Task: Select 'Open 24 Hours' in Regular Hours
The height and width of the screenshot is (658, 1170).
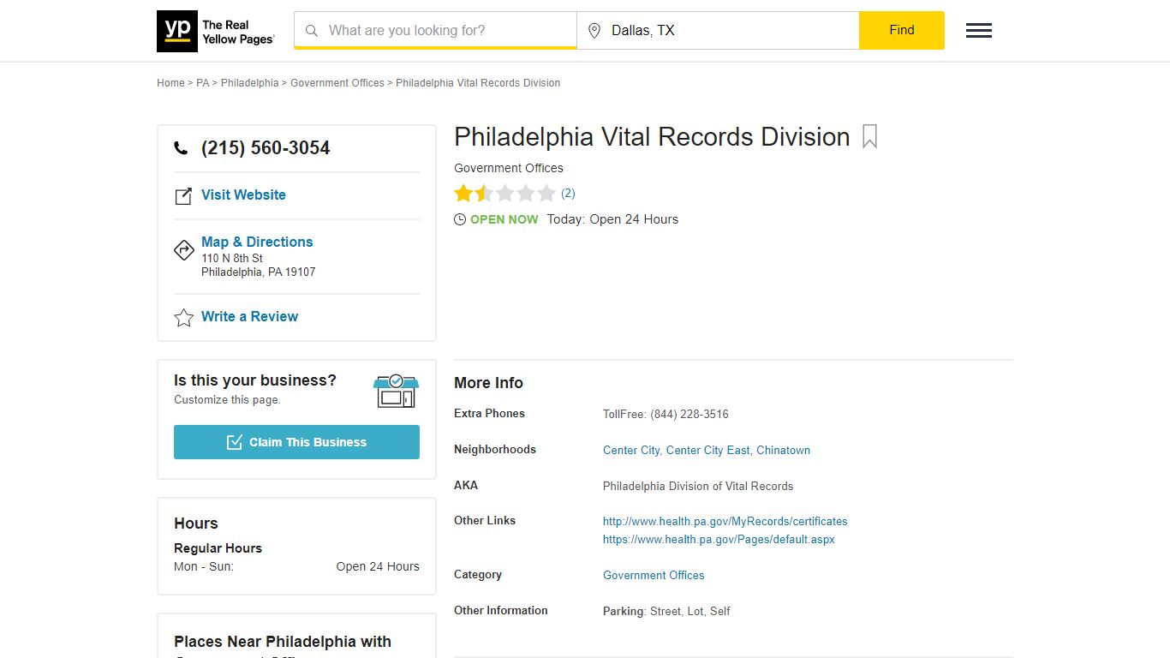Action: (x=378, y=567)
